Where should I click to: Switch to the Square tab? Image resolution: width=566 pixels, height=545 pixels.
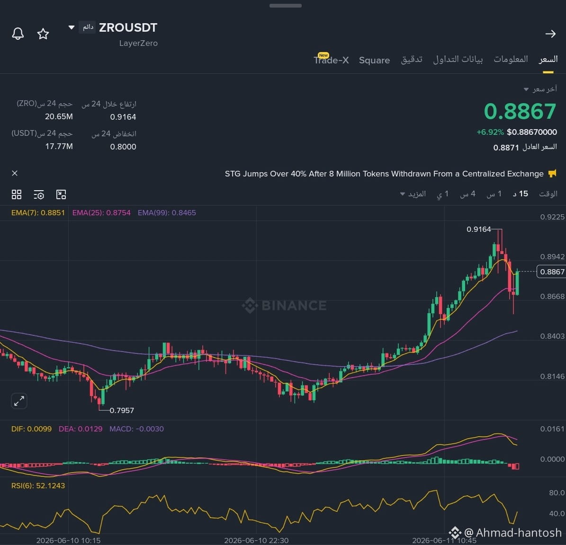374,60
